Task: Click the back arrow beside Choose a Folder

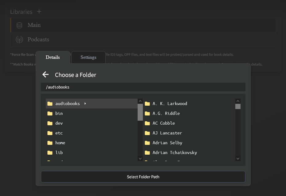Action: [45, 75]
